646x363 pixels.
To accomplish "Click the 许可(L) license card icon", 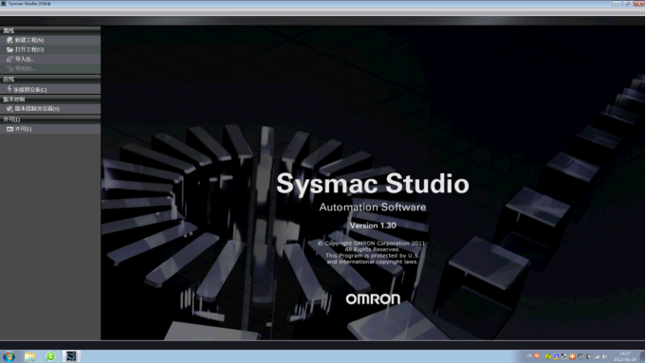I will tap(9, 129).
